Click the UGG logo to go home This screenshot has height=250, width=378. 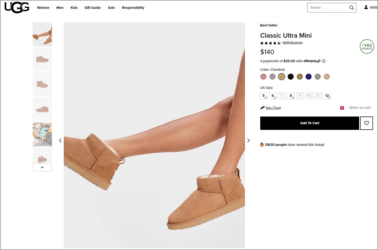click(17, 7)
